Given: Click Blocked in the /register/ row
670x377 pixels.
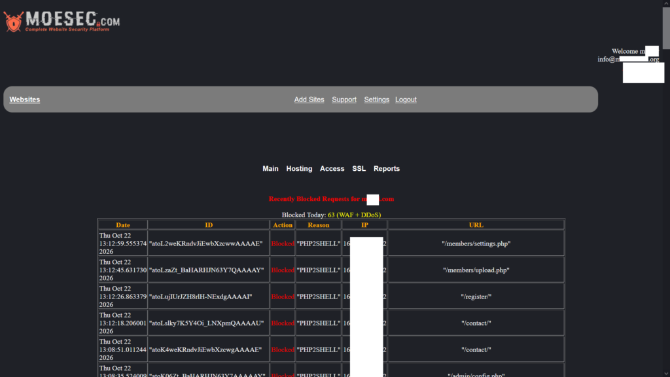Looking at the screenshot, I should pos(283,296).
